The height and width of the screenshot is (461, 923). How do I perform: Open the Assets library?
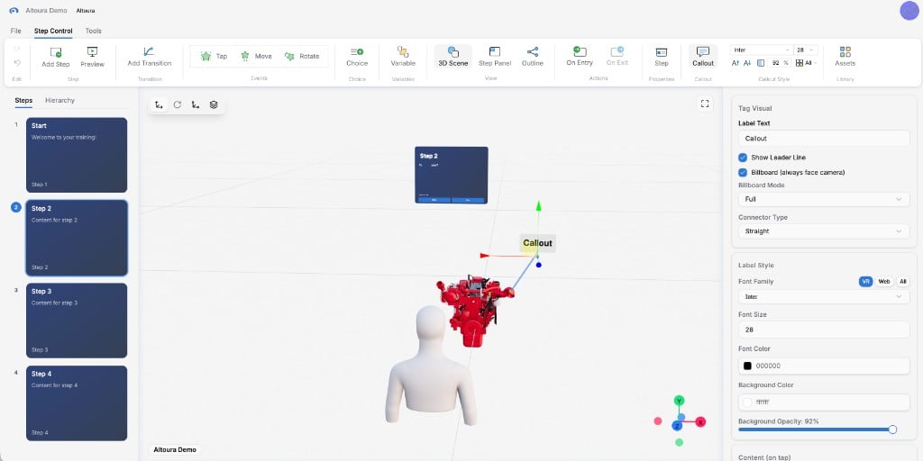tap(845, 57)
